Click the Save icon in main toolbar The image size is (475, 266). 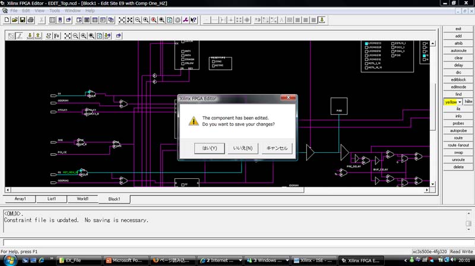pyautogui.click(x=23, y=20)
